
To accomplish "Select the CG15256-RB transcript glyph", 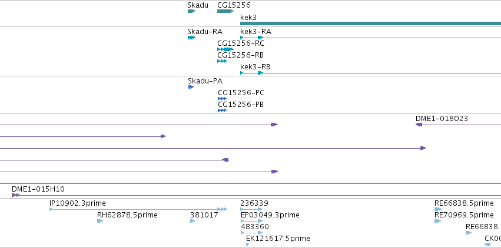I will tap(222, 61).
